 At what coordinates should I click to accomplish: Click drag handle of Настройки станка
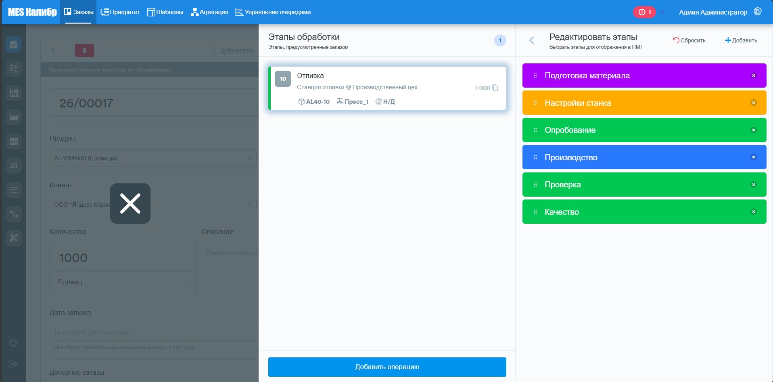[535, 103]
